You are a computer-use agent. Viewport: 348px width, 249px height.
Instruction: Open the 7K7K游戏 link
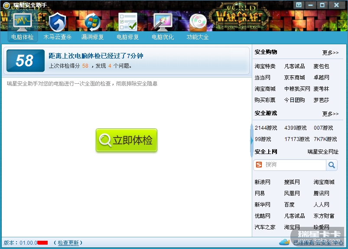point(325,139)
